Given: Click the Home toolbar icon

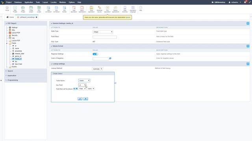Looking at the screenshot, I should [x=7, y=9].
